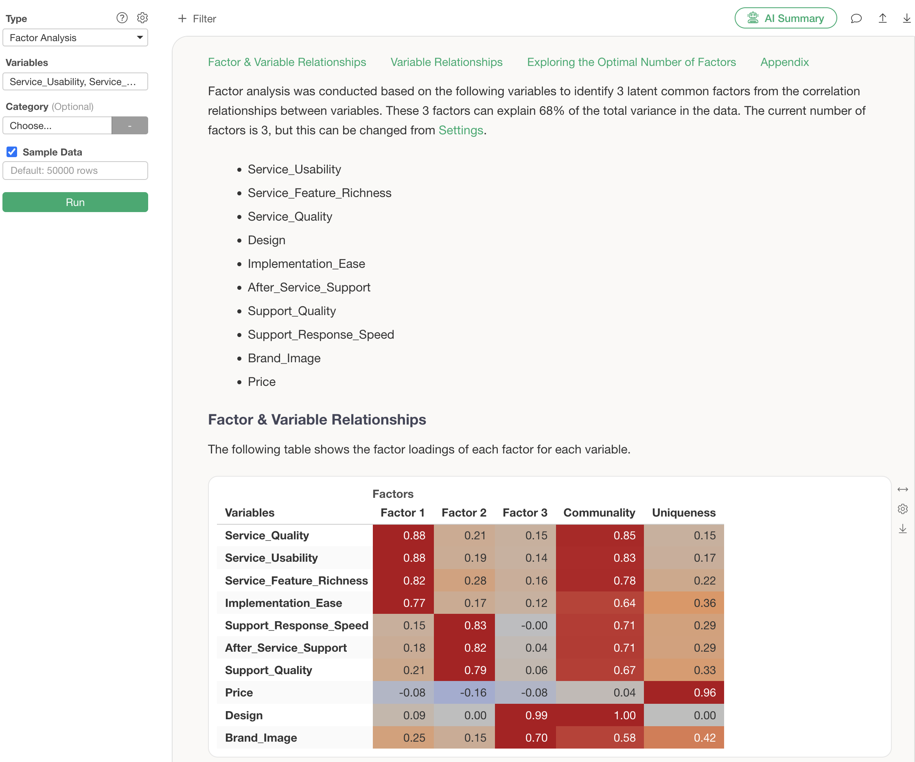Open the AI Summary button

point(785,18)
